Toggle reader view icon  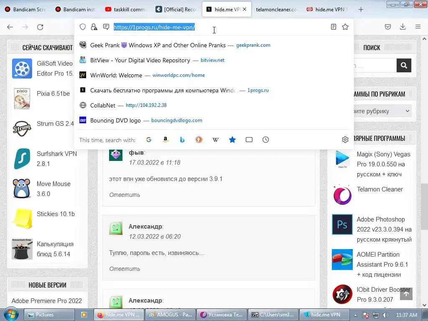(x=333, y=27)
